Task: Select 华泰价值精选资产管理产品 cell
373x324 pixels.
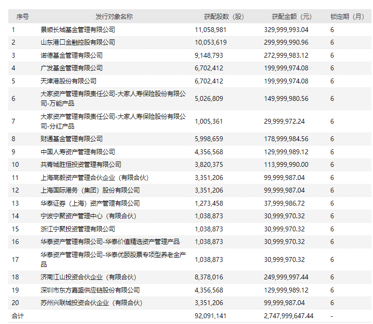Action: 110,242
